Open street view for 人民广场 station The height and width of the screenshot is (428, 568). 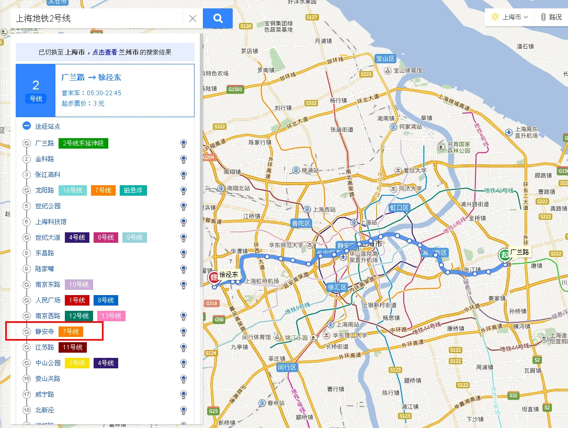[x=184, y=300]
